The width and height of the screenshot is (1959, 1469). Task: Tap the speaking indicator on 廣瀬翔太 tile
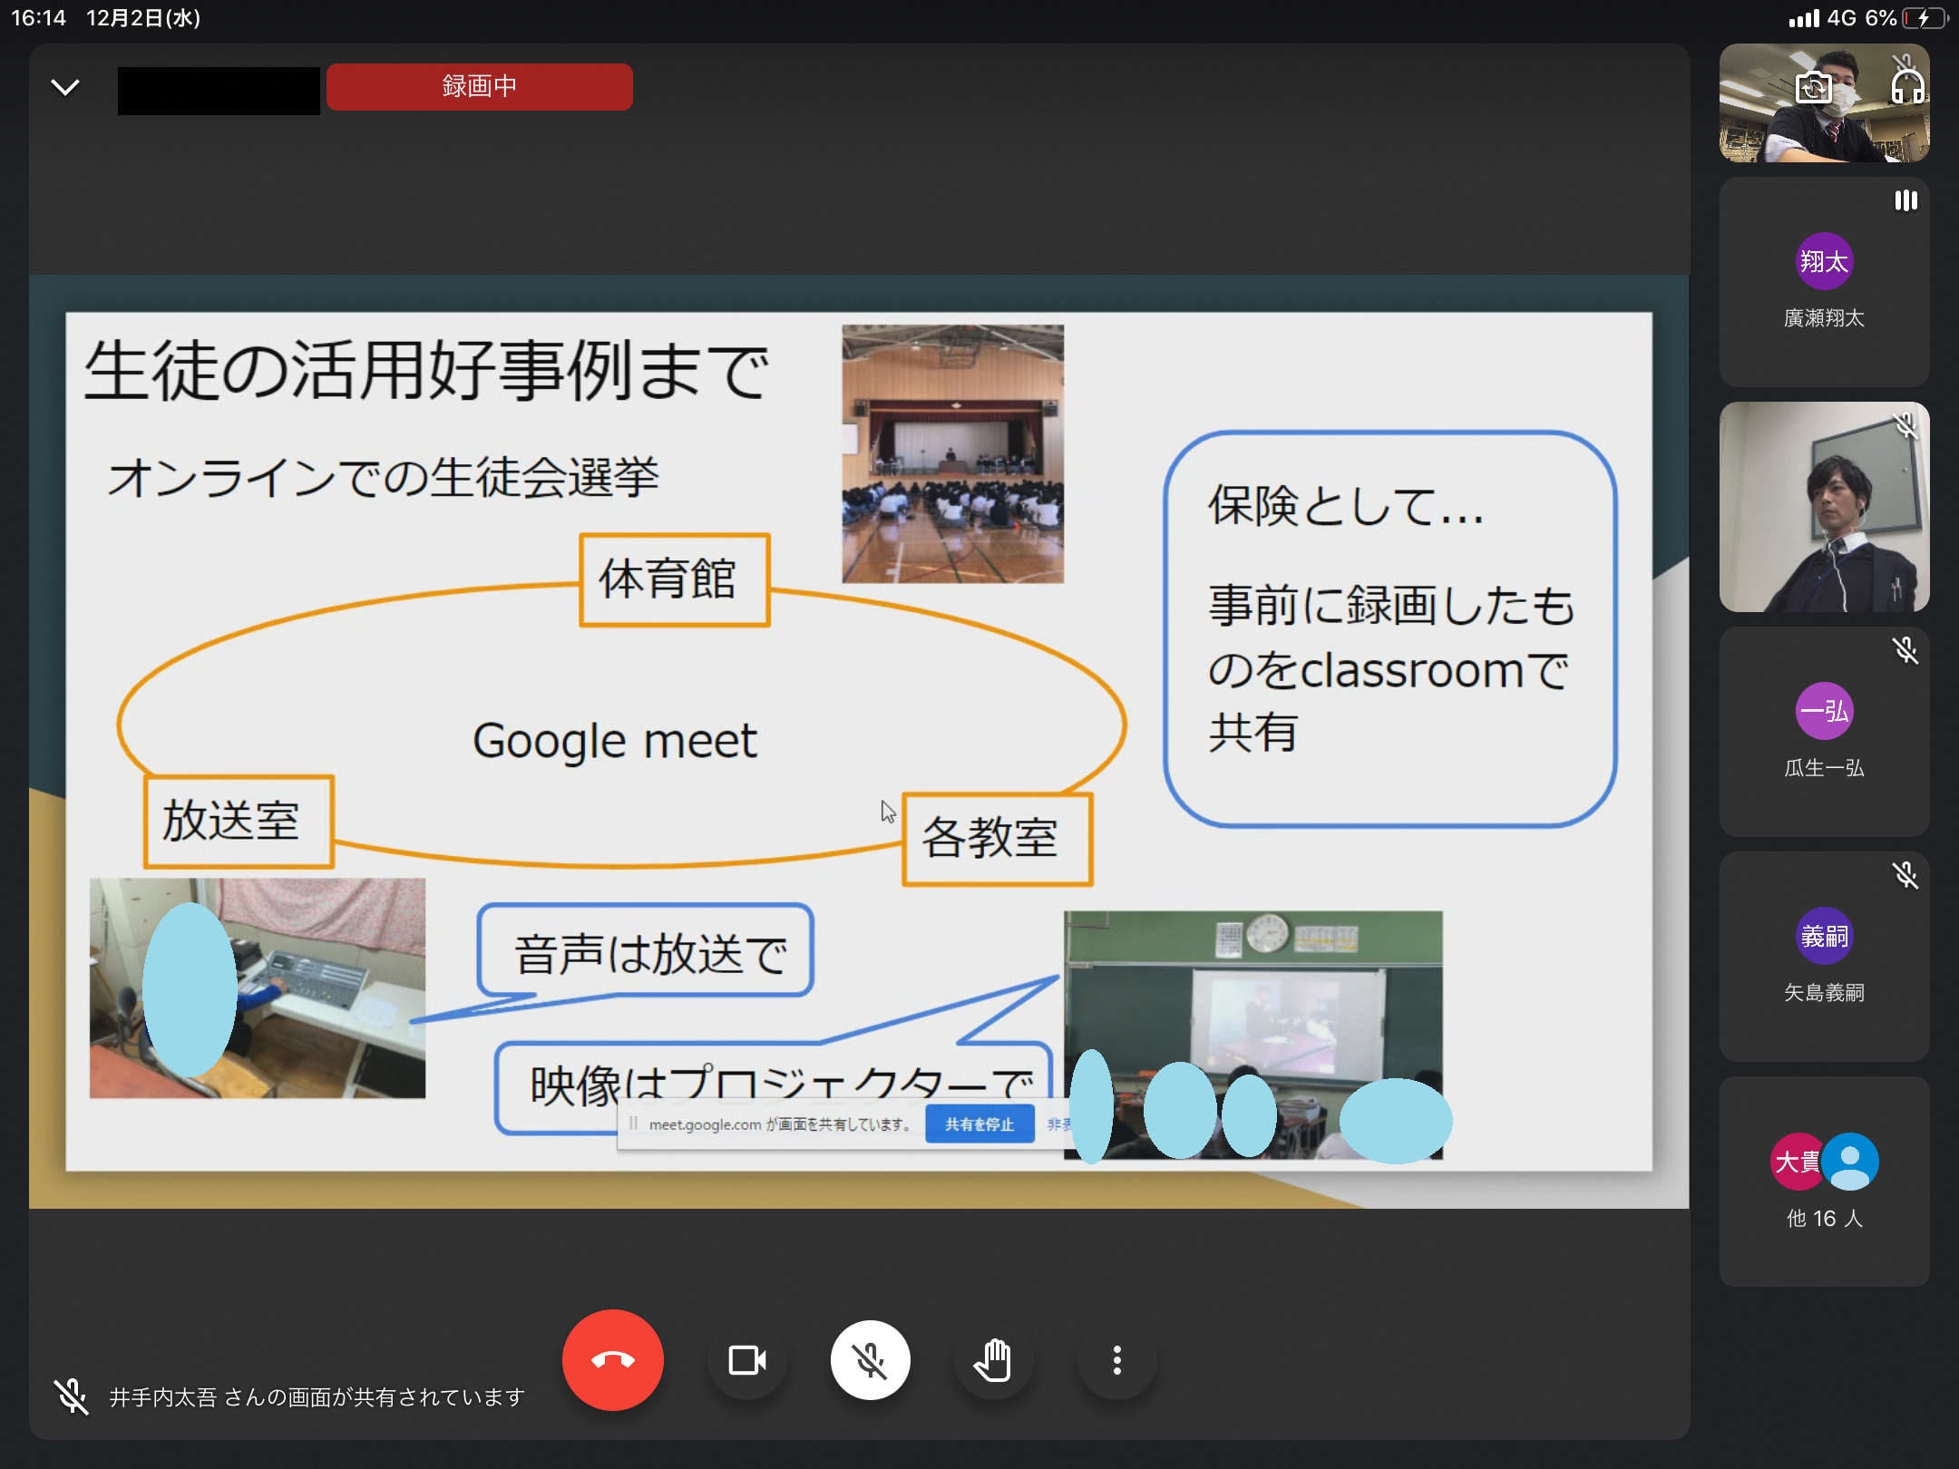[x=1905, y=200]
